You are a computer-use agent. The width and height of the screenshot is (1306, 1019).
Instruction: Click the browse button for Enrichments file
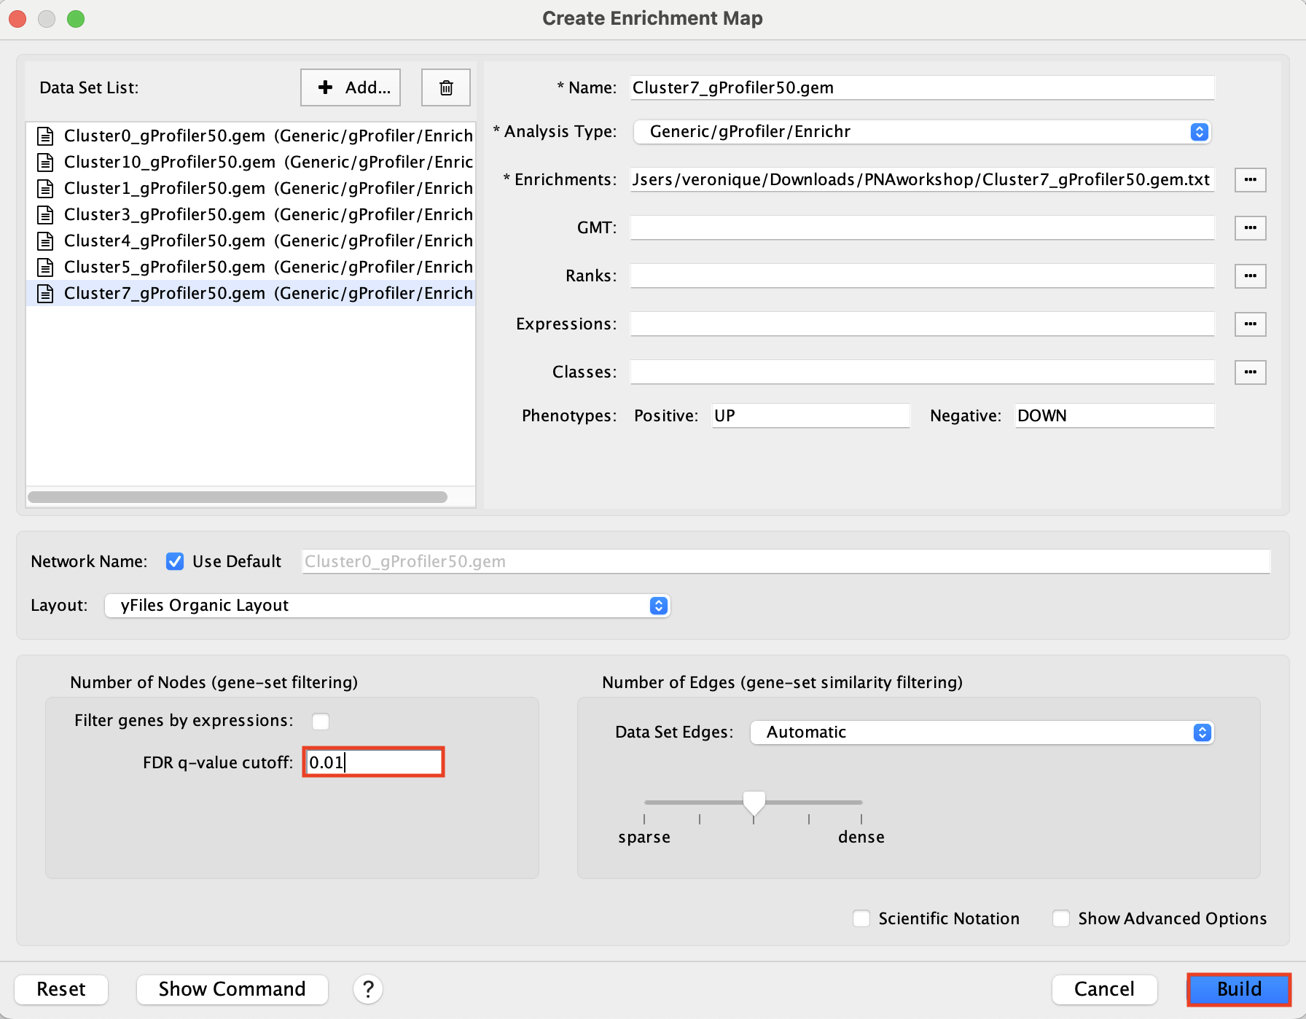1250,180
